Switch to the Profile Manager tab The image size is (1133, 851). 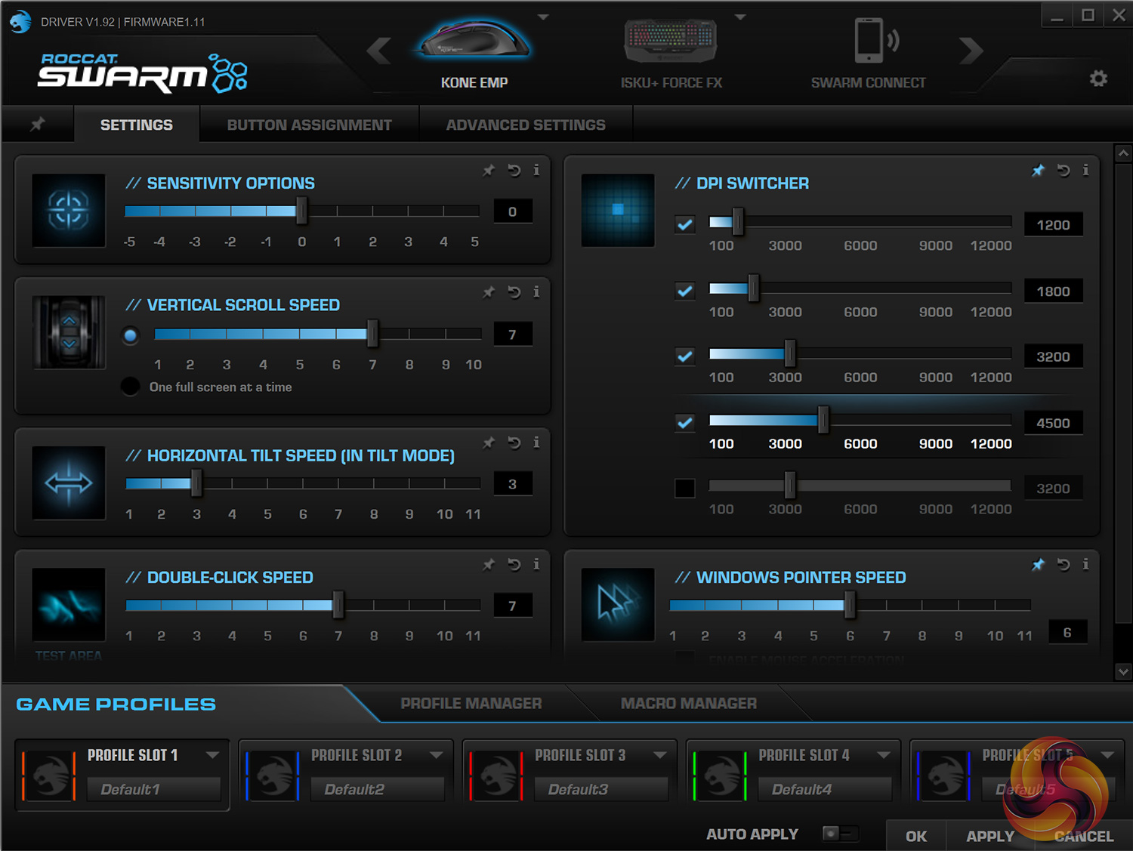click(x=471, y=704)
